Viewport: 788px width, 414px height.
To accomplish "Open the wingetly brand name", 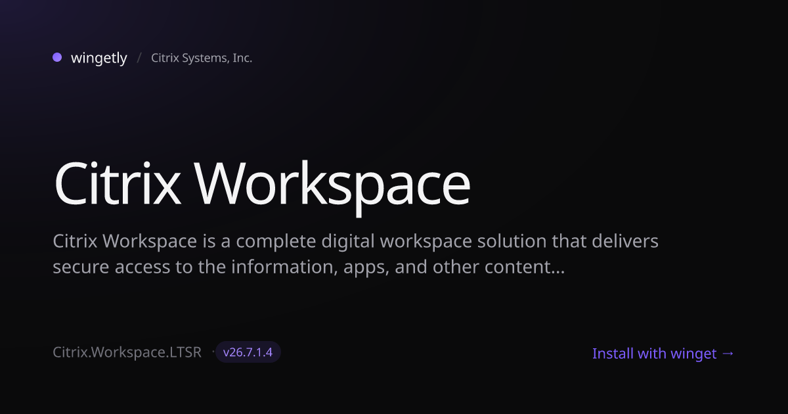I will (x=99, y=58).
